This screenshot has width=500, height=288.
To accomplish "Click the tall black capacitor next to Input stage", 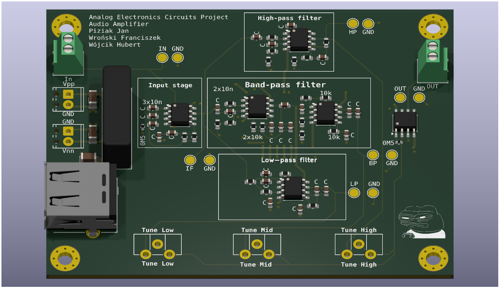I will click(x=117, y=116).
